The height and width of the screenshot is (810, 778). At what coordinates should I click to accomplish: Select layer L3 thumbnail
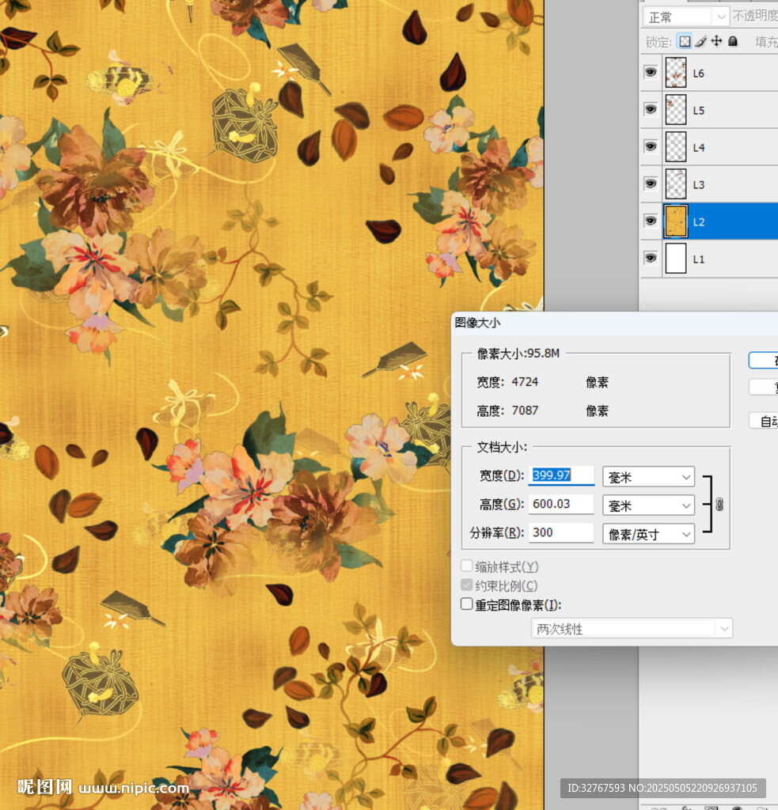tap(676, 184)
